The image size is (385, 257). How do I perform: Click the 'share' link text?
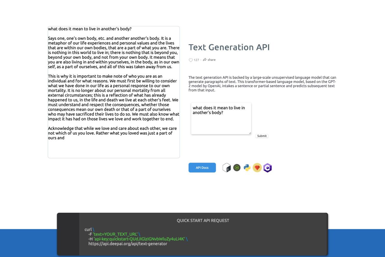pos(211,60)
